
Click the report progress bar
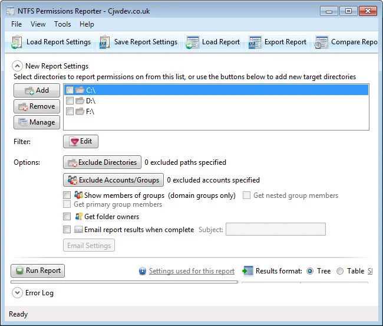pyautogui.click(x=124, y=282)
